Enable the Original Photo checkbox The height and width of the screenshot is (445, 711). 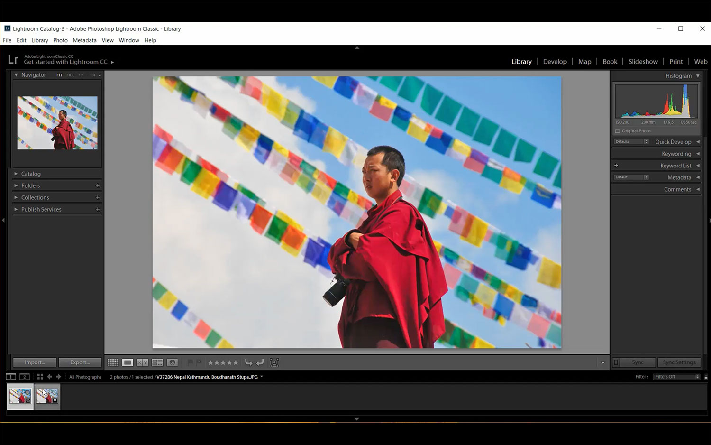pyautogui.click(x=618, y=131)
